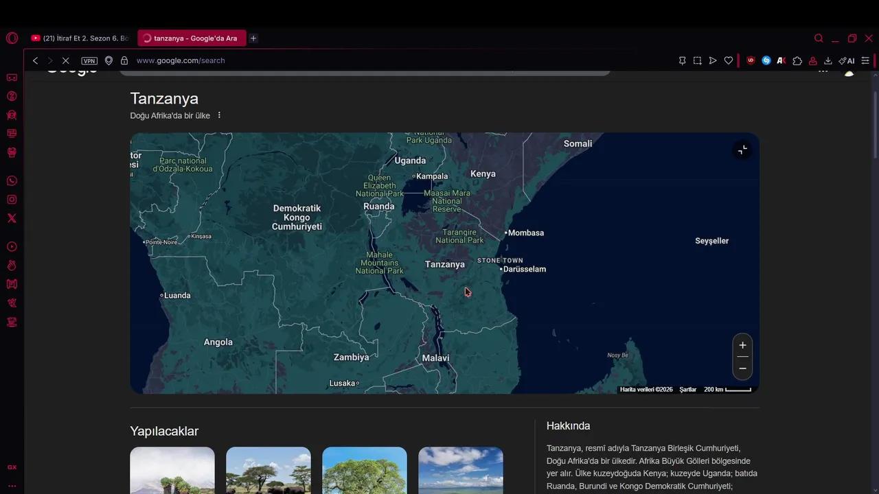879x494 pixels.
Task: View site security lock info
Action: coord(124,60)
